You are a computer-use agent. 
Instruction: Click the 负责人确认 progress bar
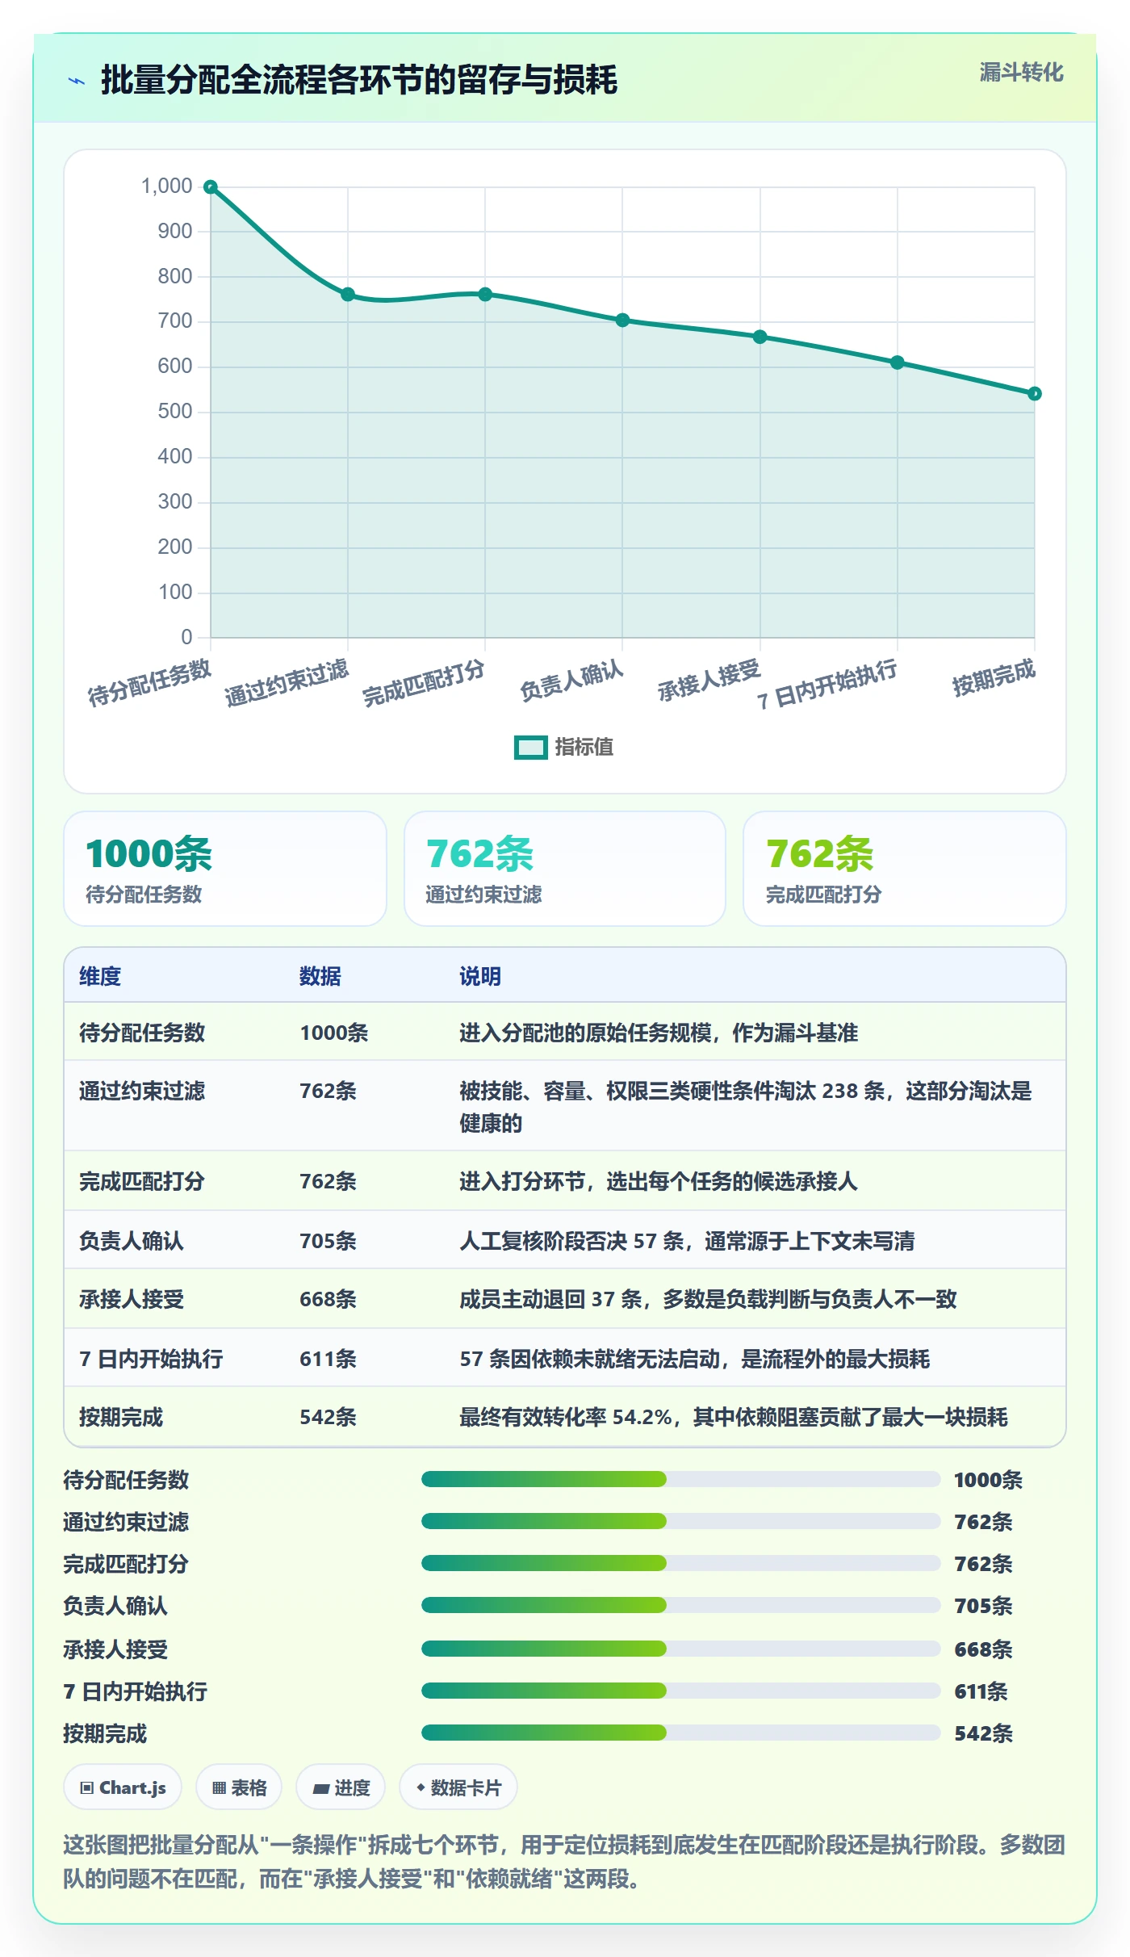[x=681, y=1605]
